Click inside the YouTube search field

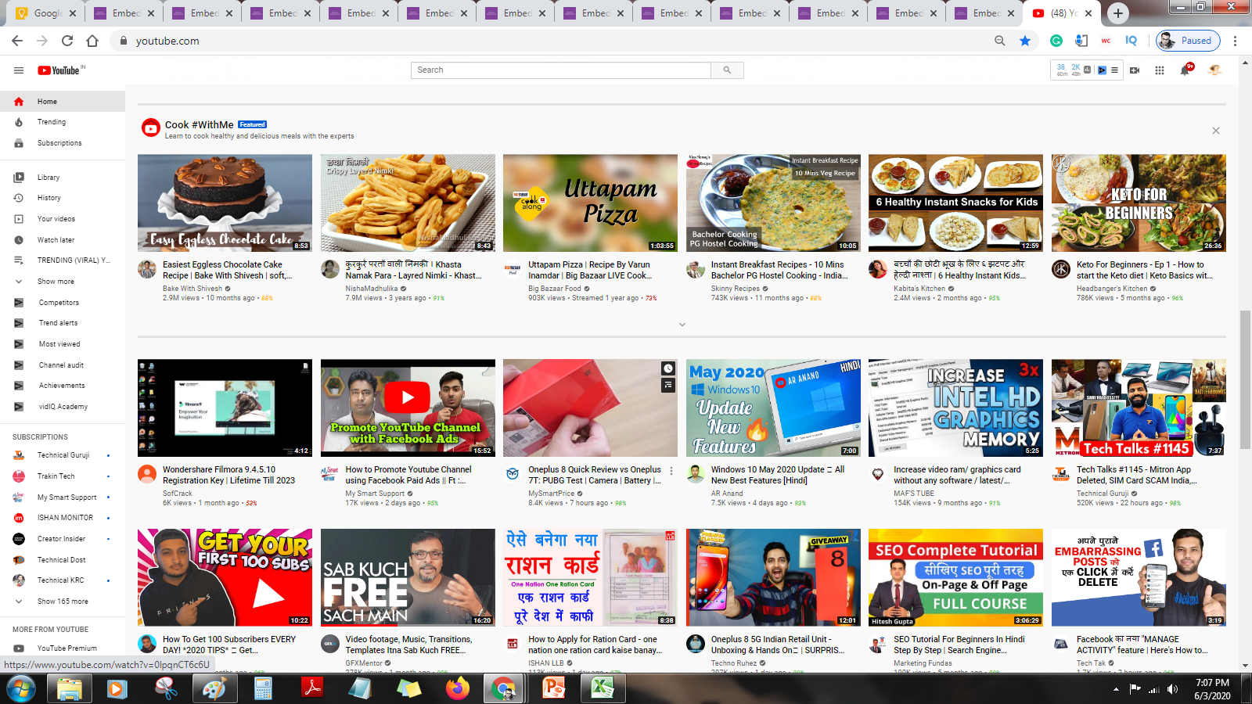coord(561,70)
